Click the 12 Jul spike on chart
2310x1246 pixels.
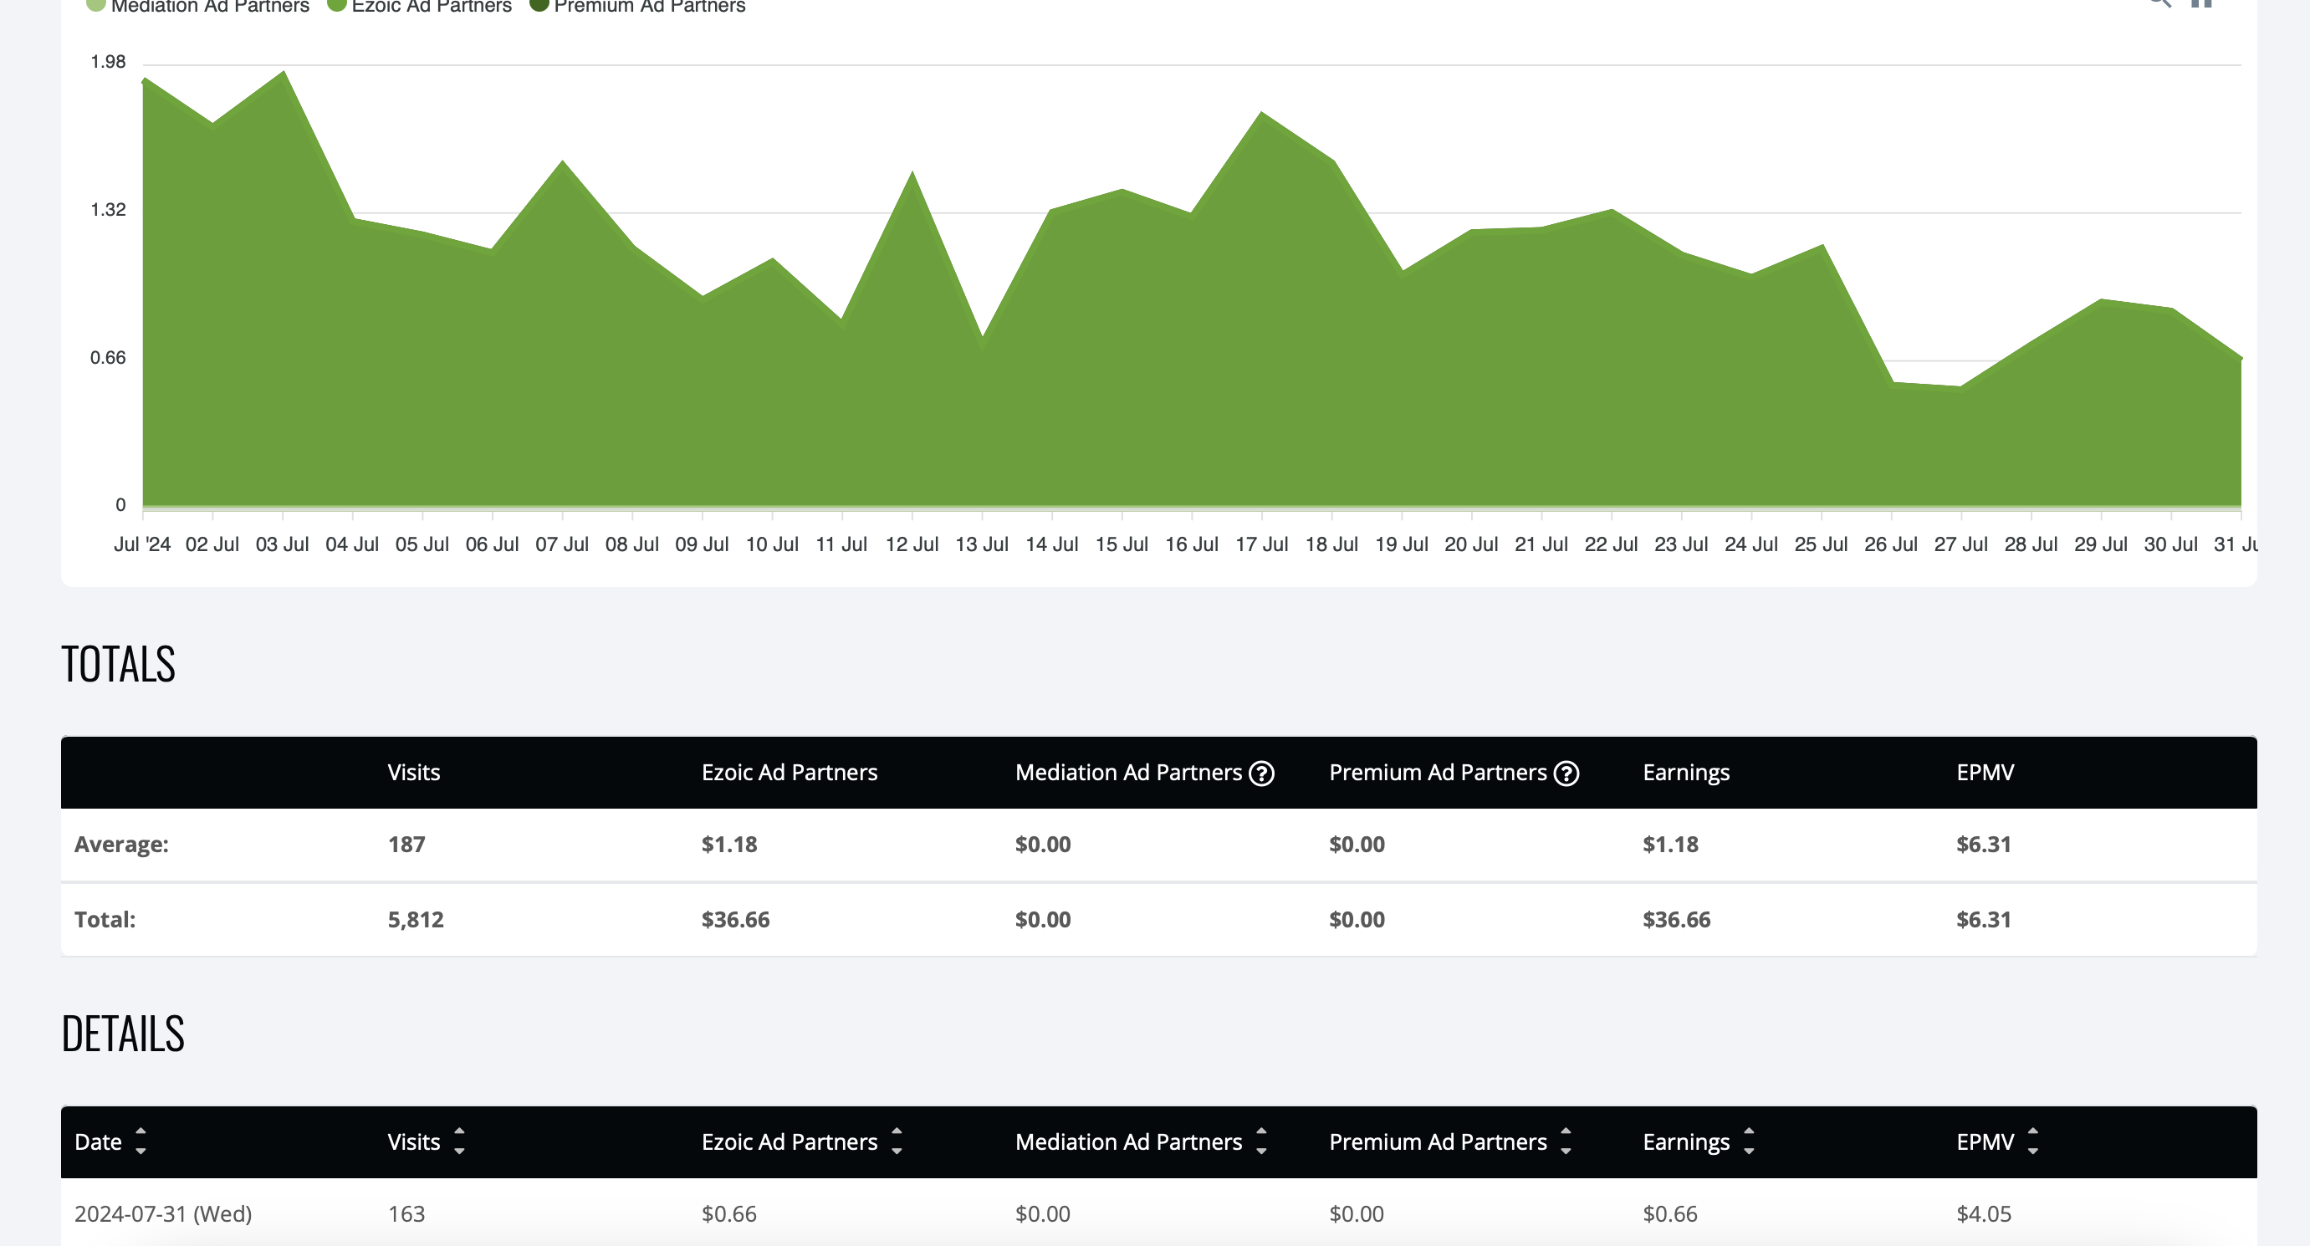click(913, 172)
